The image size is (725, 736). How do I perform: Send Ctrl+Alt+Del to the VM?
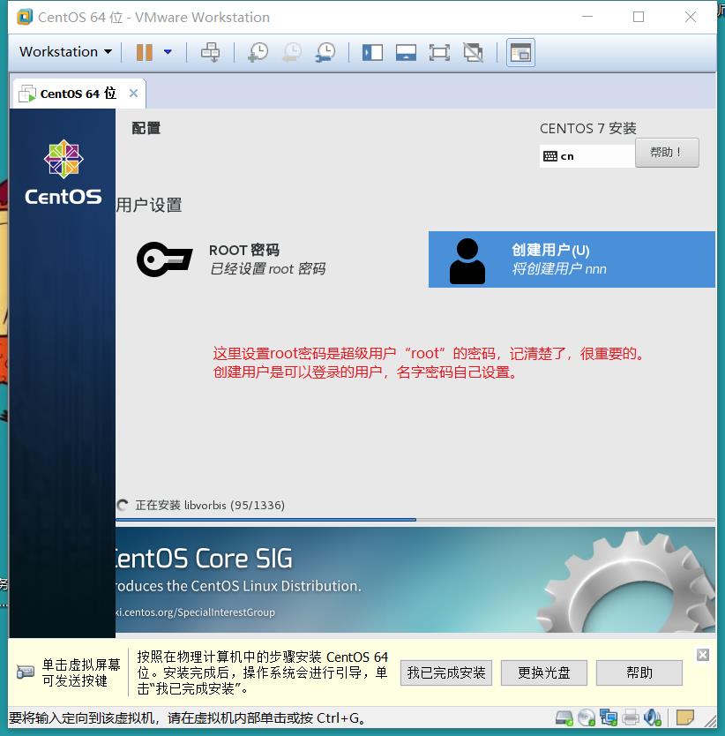pos(210,52)
